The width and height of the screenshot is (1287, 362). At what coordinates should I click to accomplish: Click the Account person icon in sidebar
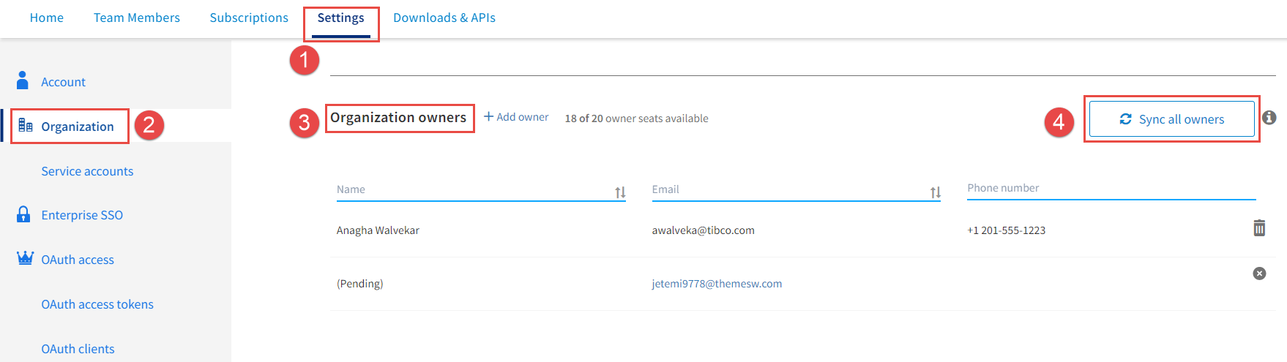(23, 80)
